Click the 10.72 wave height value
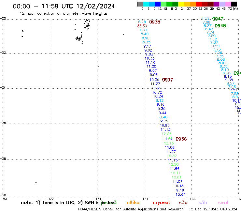The width and height of the screenshot is (241, 212). [157, 92]
